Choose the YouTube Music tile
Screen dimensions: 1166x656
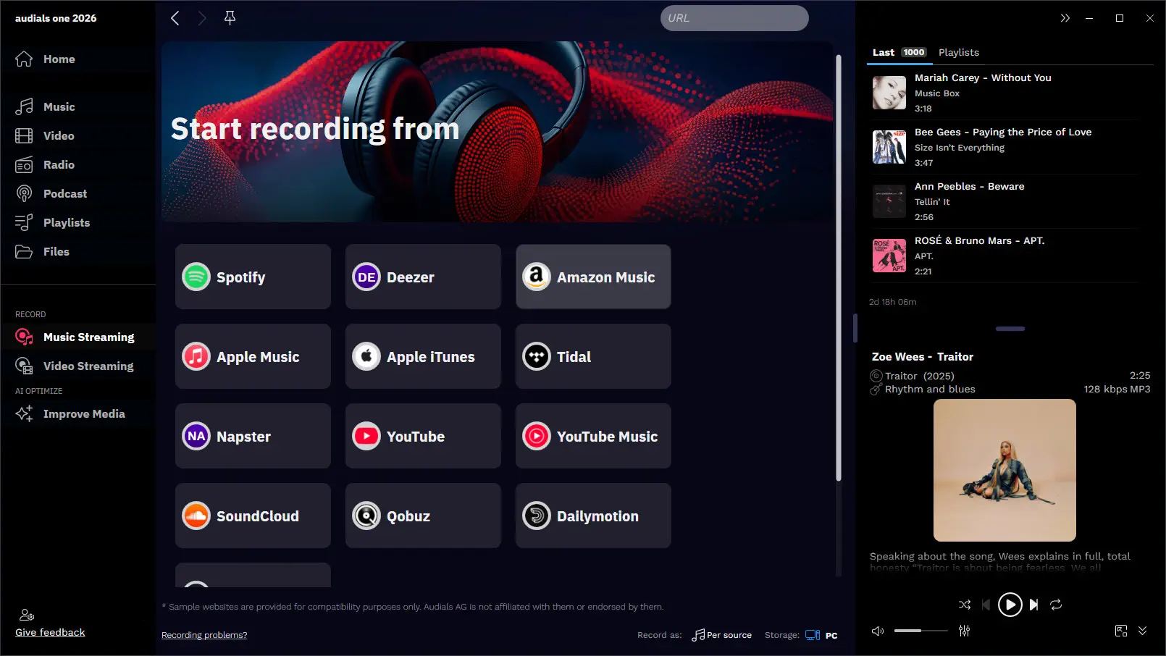tap(593, 437)
